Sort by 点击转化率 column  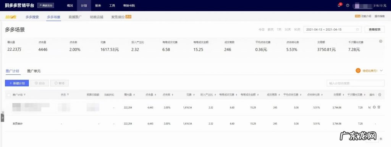pyautogui.click(x=322, y=95)
